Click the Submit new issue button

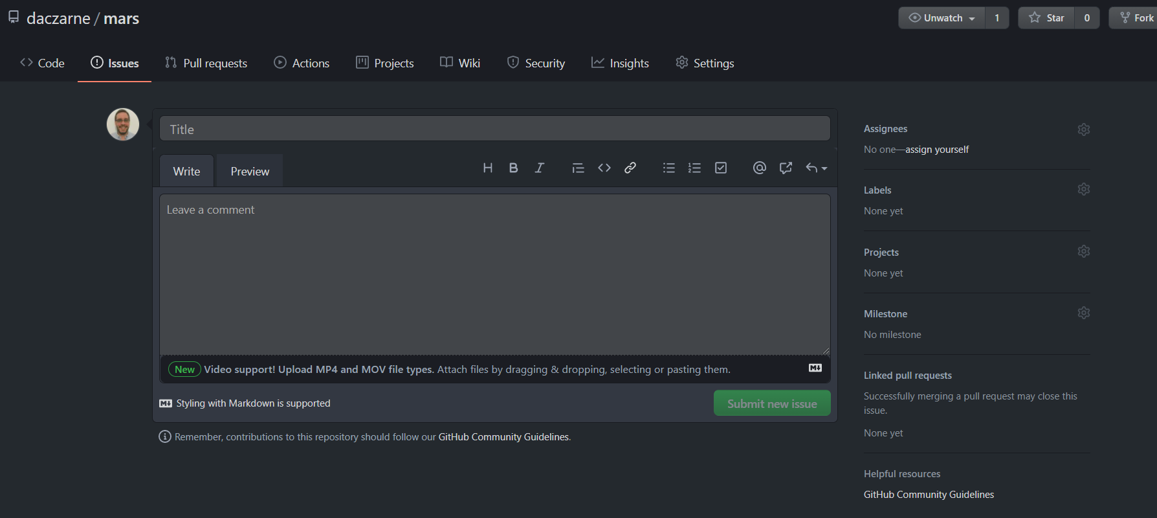click(772, 403)
